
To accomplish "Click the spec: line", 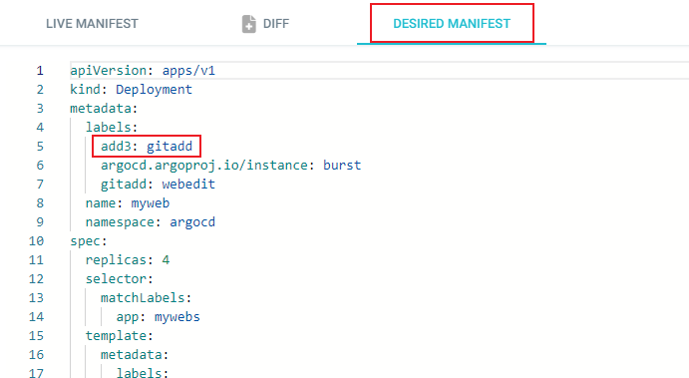I will pos(89,240).
